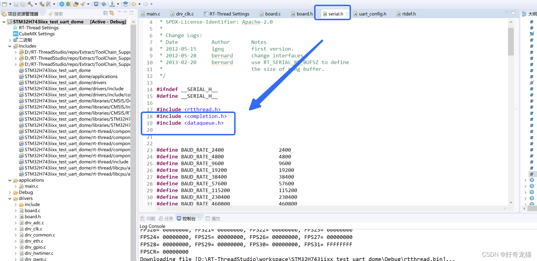Select drv_hwtimer.c in the tree
537x261 pixels.
coord(36,253)
